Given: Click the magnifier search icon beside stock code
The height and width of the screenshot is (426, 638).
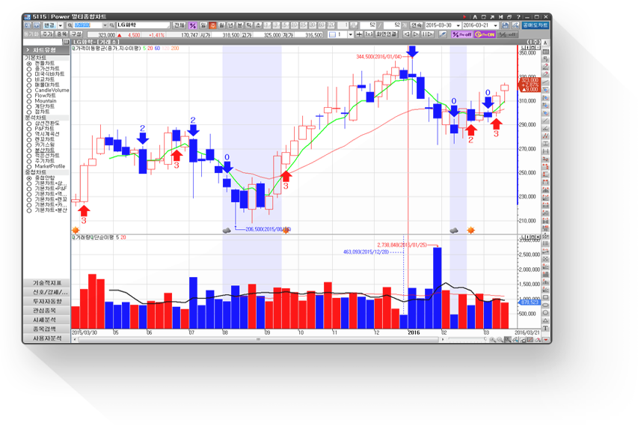Looking at the screenshot, I should 70,25.
